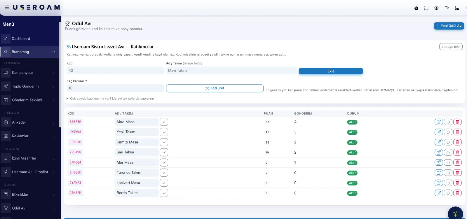
Task: Open external link for Kırmızı Masa row
Action: [x=439, y=142]
